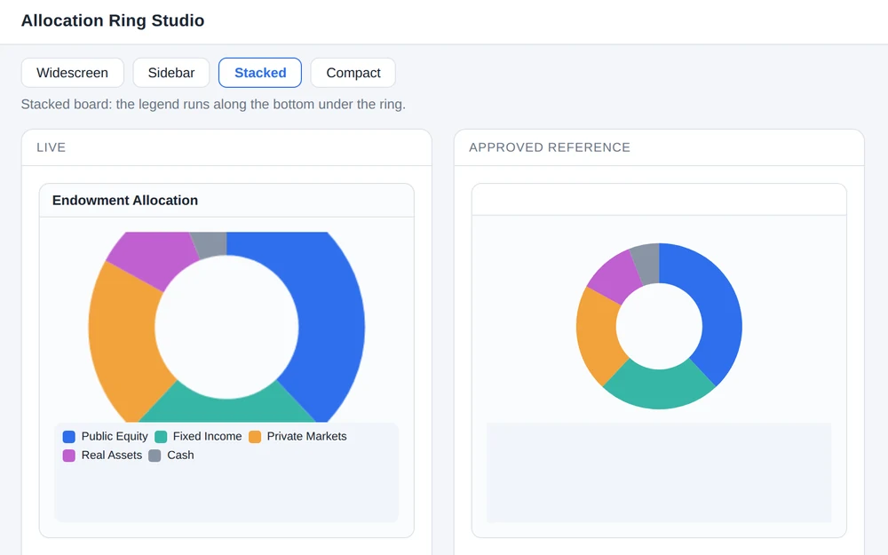Switch to the Widescreen layout

click(x=73, y=73)
